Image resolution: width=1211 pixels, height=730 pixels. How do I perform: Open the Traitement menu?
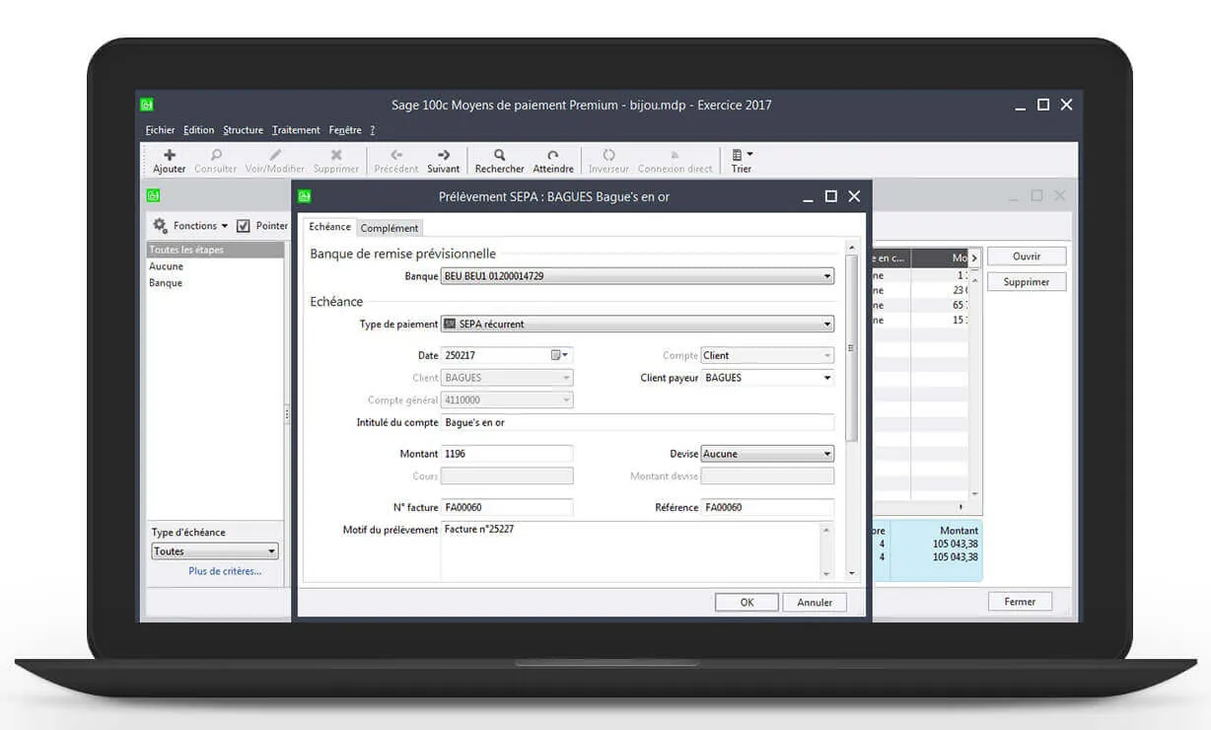point(296,130)
